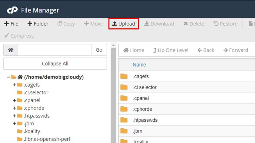Click the Compress toolbar button
The image size is (255, 143).
point(19,36)
